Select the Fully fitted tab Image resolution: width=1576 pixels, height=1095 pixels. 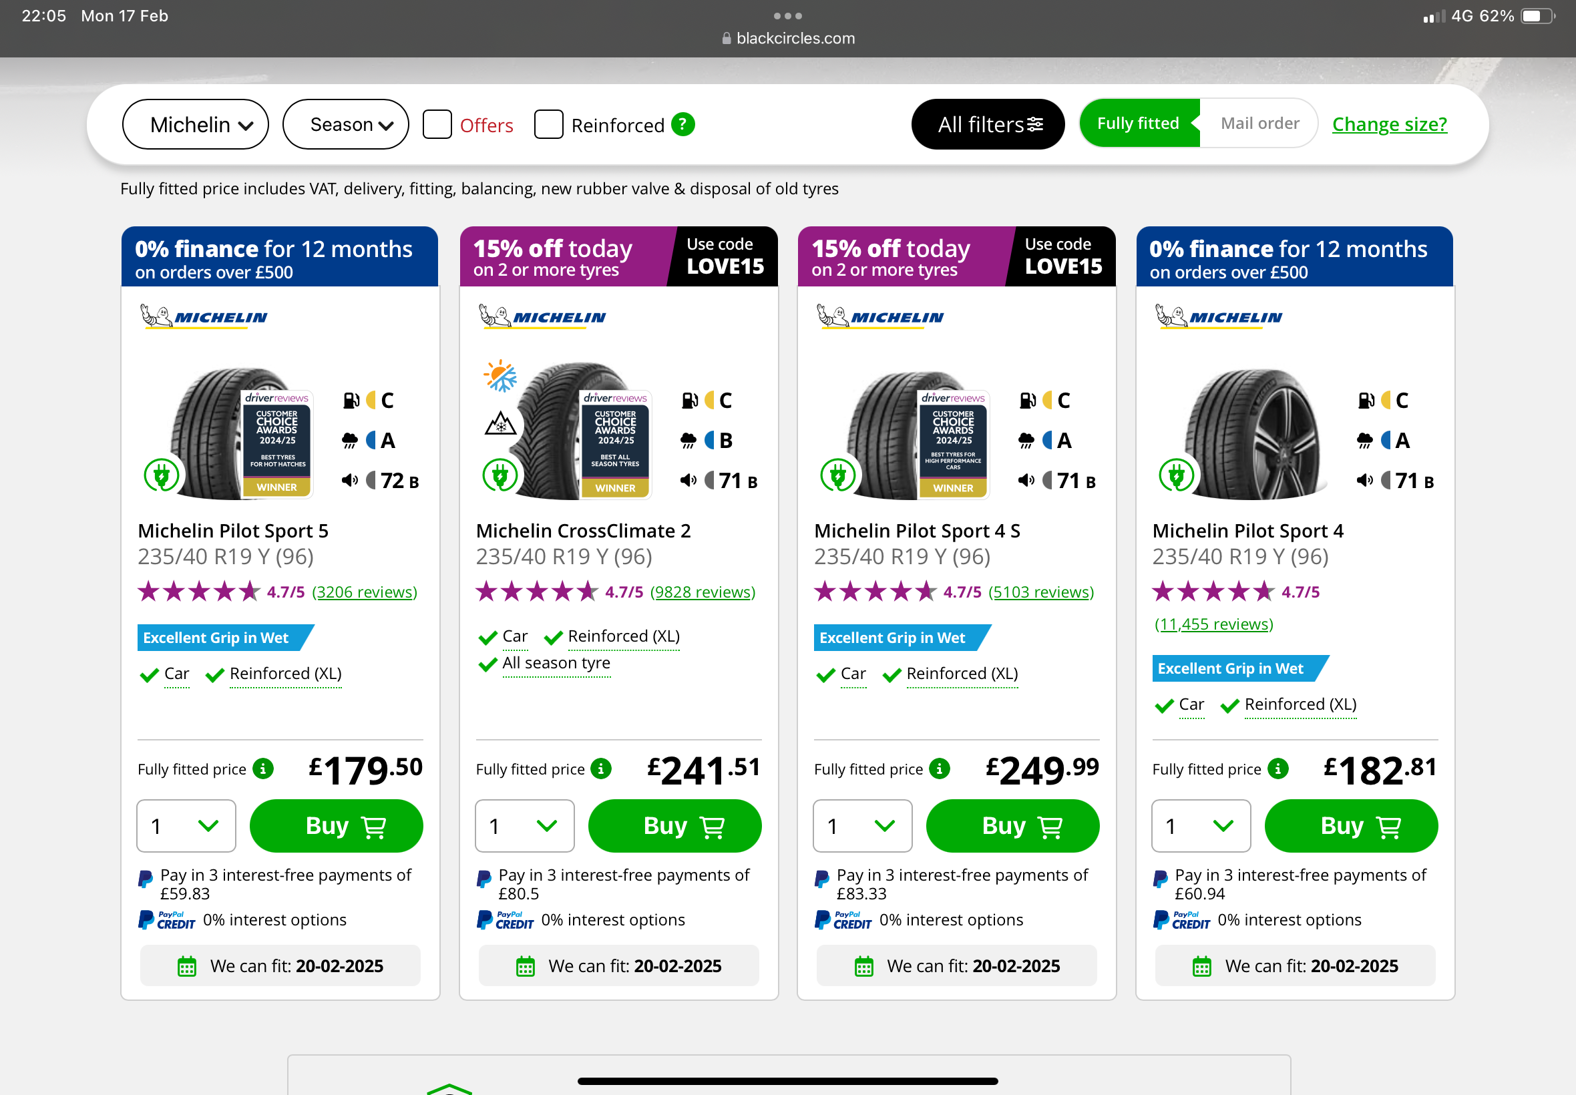tap(1137, 124)
